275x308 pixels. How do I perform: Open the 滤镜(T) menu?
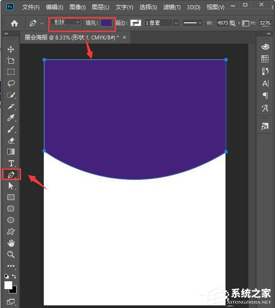point(172,7)
